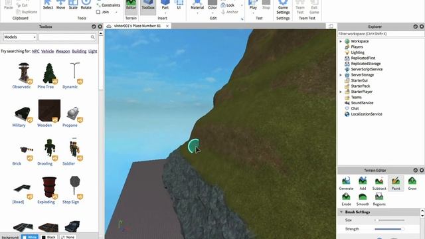Select LocalizationService in Explorer
This screenshot has width=425, height=239.
[367, 114]
